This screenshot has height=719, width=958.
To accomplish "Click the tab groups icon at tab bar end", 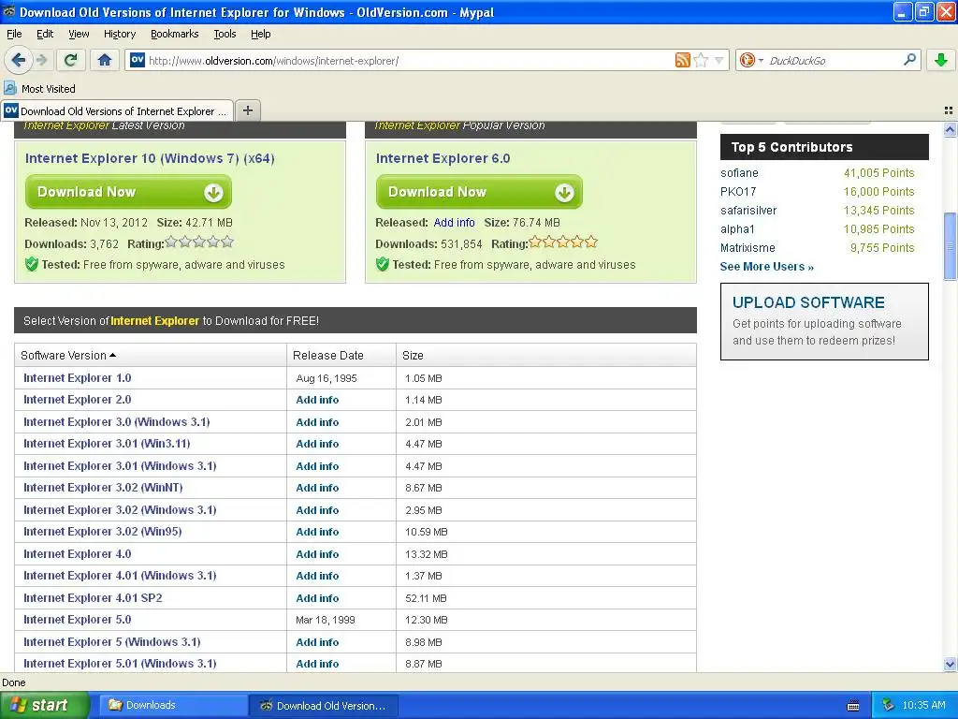I will coord(949,110).
